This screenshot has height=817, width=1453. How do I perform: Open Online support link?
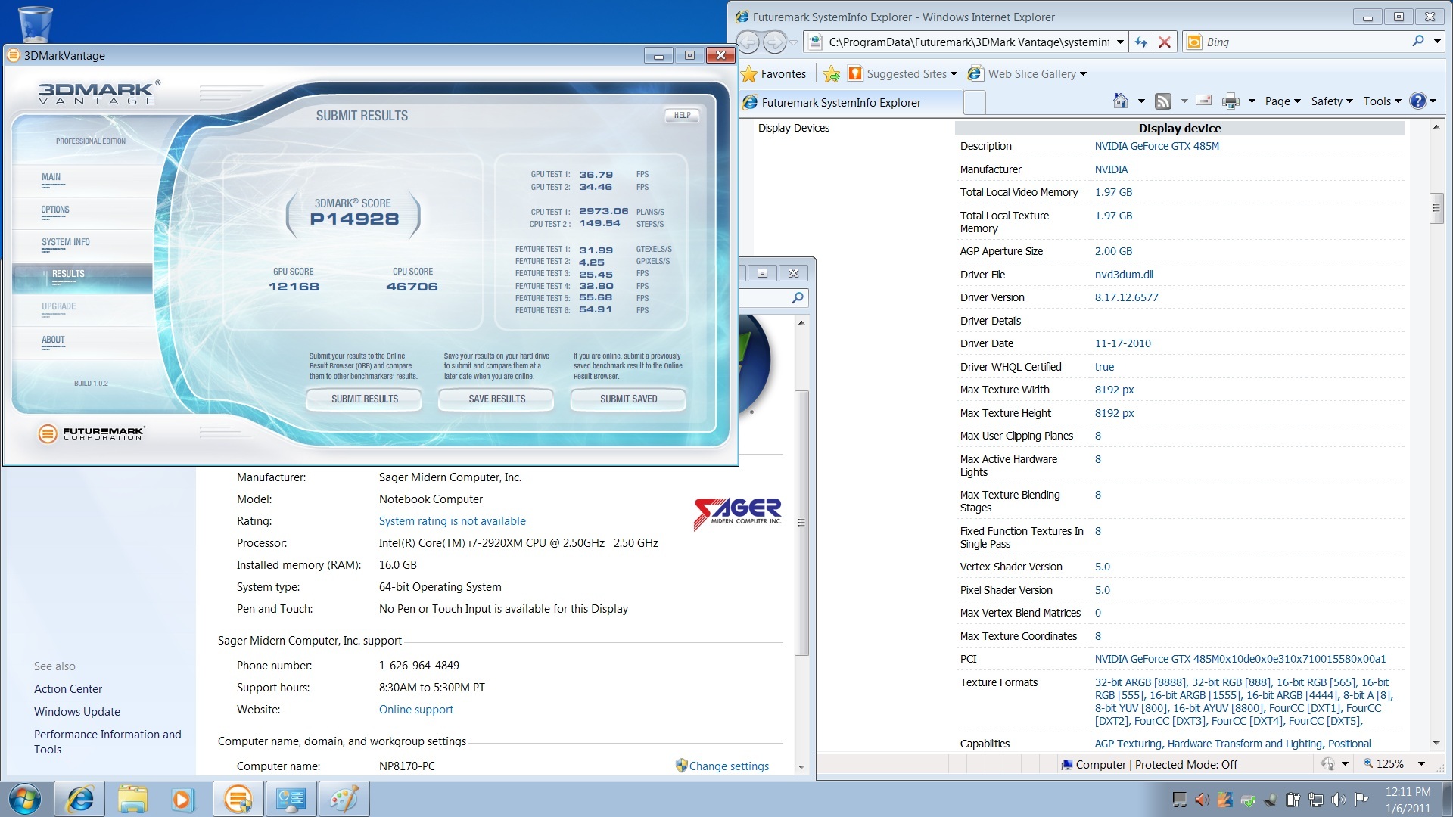tap(415, 710)
